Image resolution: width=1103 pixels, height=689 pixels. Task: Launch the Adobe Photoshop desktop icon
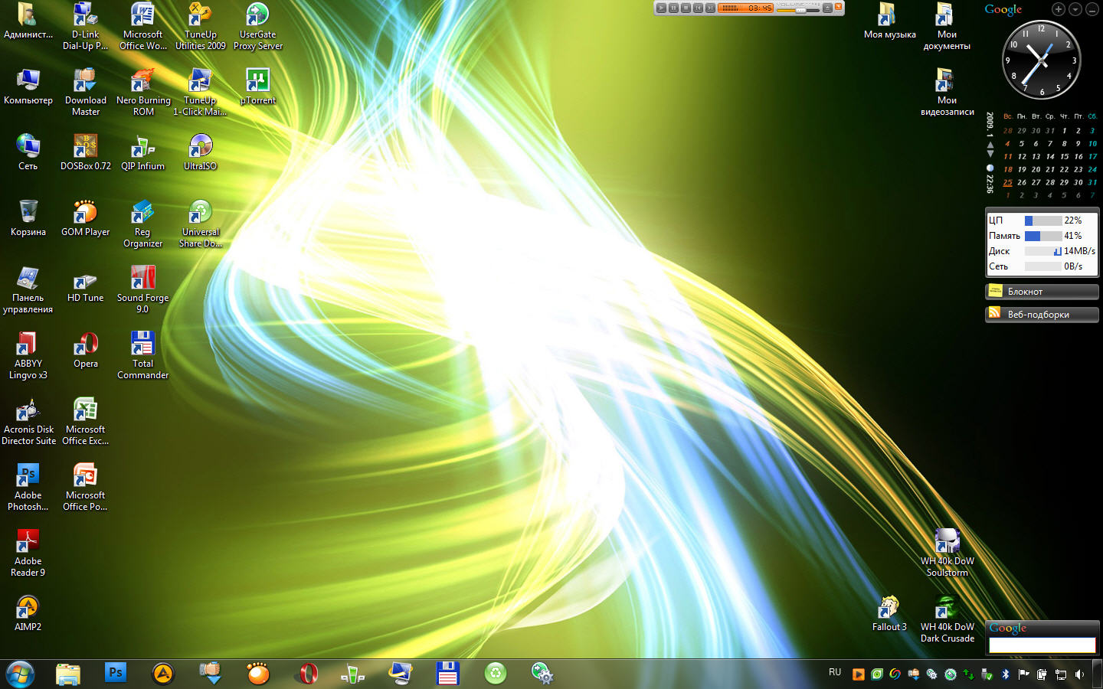pyautogui.click(x=28, y=487)
